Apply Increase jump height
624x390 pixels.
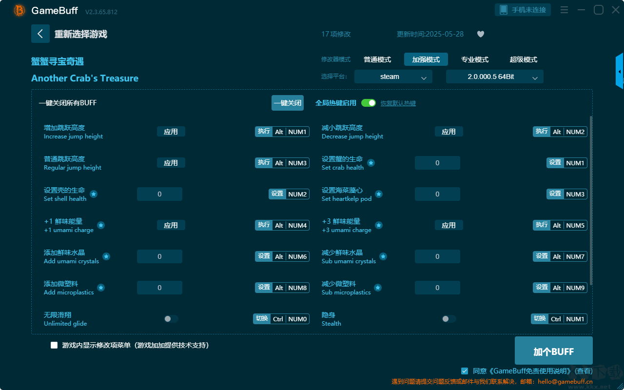tap(171, 132)
